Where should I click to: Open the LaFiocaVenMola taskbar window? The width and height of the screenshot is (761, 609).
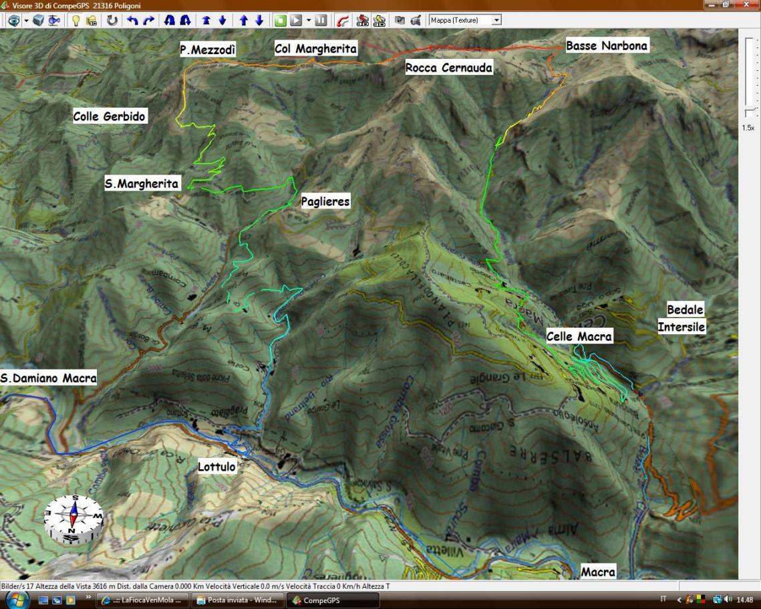pyautogui.click(x=144, y=600)
